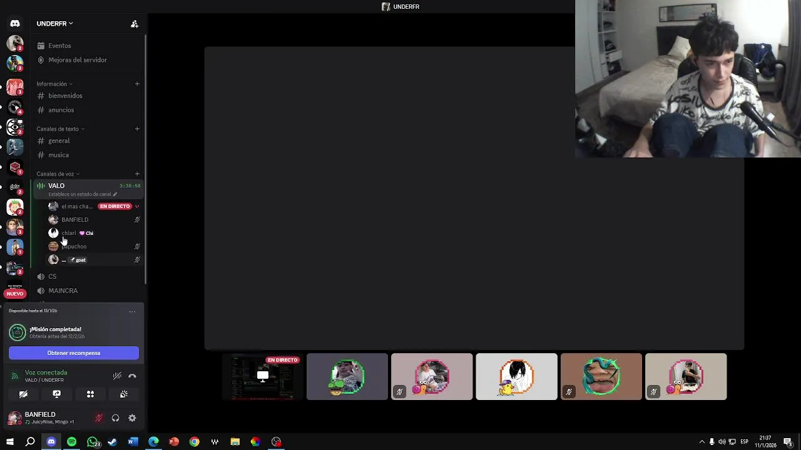Click the Spotify taskbar icon
The width and height of the screenshot is (801, 450).
pos(71,442)
